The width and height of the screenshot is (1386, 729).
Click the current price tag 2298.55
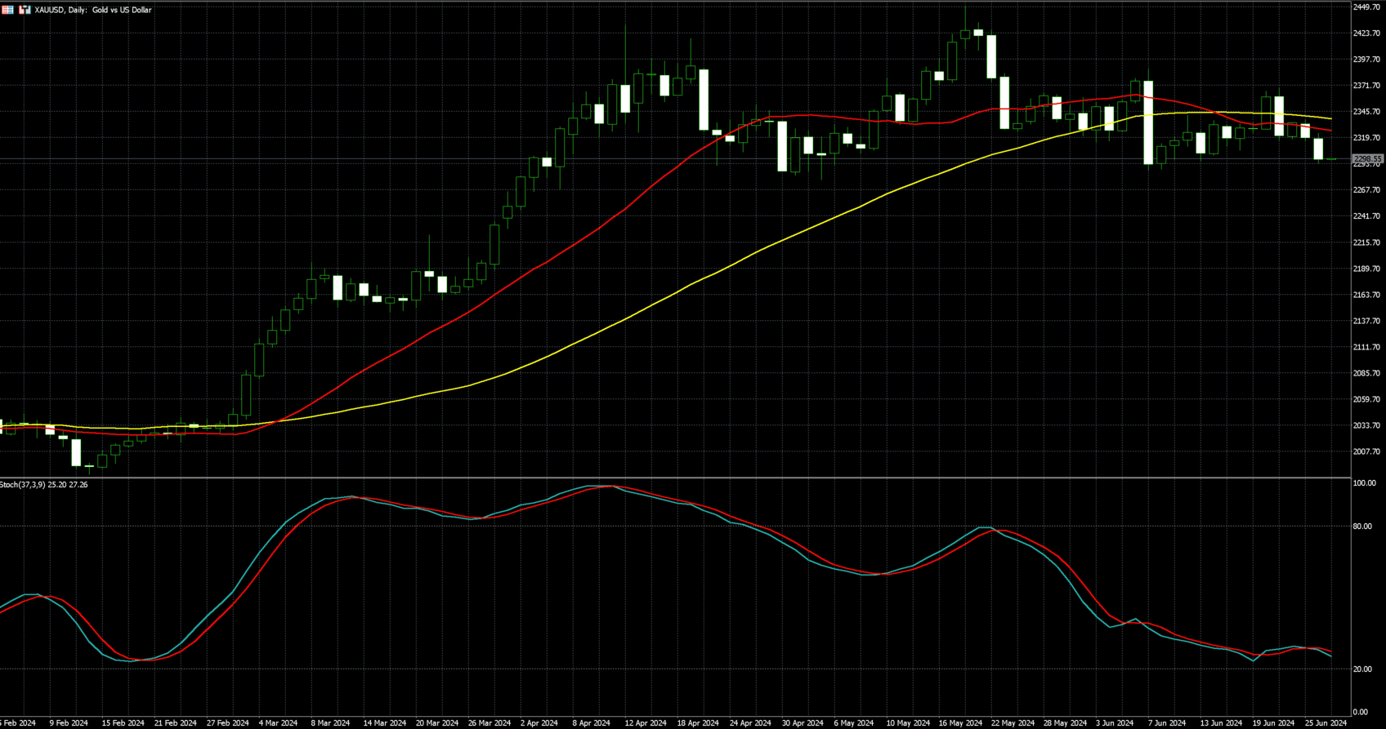coord(1367,159)
